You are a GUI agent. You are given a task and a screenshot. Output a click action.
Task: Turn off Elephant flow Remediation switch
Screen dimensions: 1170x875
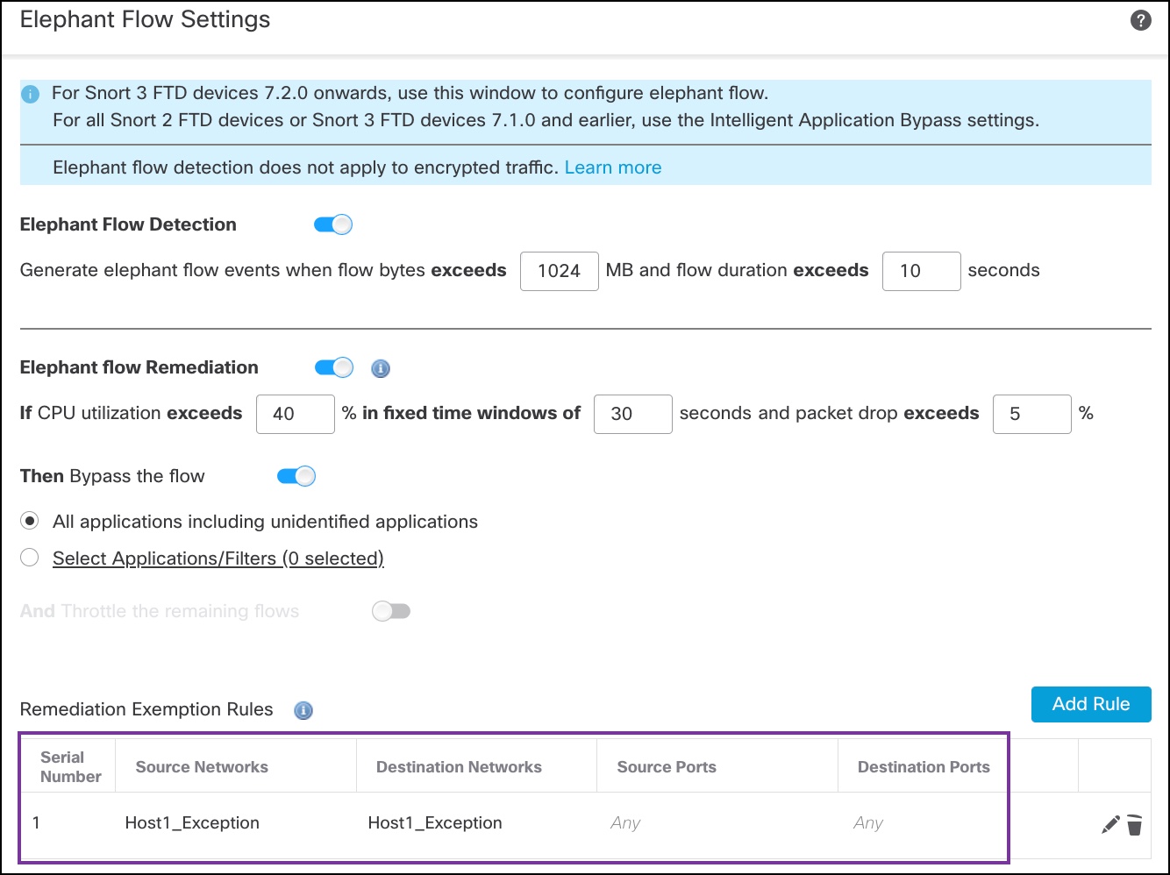[333, 367]
